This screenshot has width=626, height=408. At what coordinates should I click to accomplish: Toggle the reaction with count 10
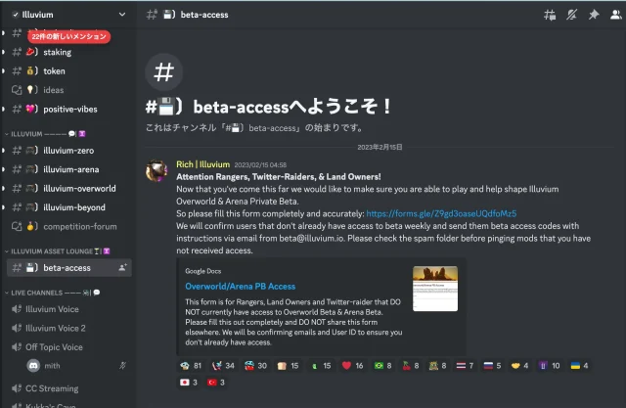pos(550,366)
